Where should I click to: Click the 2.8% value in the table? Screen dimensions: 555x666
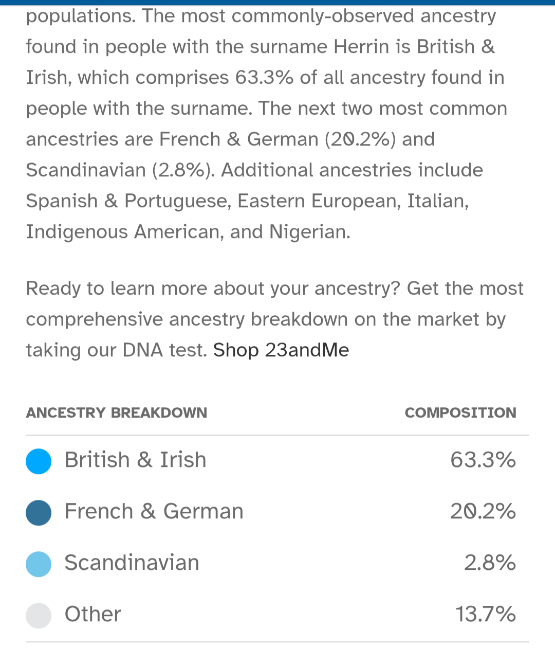[489, 563]
